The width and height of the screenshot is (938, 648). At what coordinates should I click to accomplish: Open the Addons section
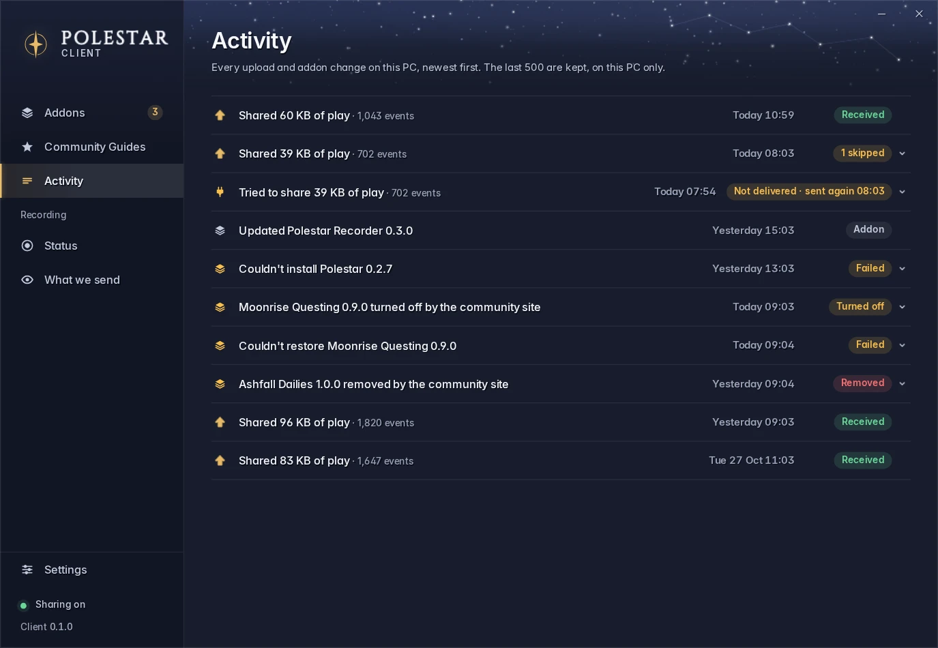point(92,113)
